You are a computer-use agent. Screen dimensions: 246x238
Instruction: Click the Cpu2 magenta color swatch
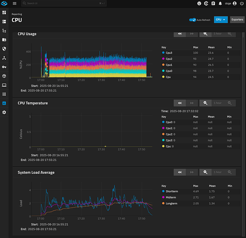tap(163, 59)
